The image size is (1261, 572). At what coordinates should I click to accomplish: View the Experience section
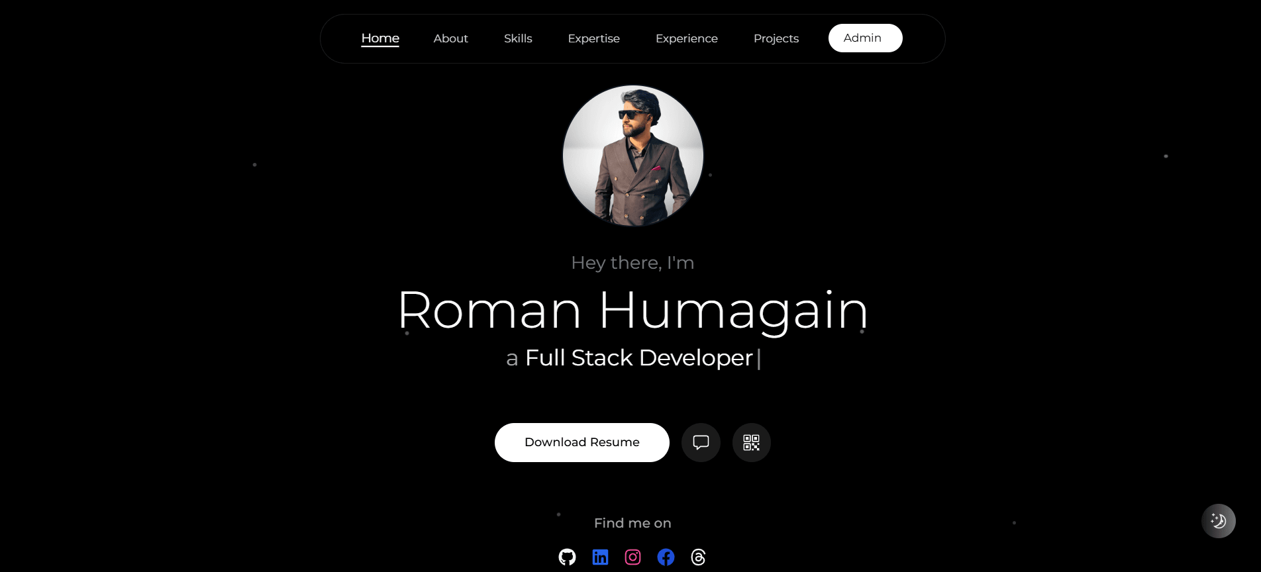pyautogui.click(x=687, y=38)
